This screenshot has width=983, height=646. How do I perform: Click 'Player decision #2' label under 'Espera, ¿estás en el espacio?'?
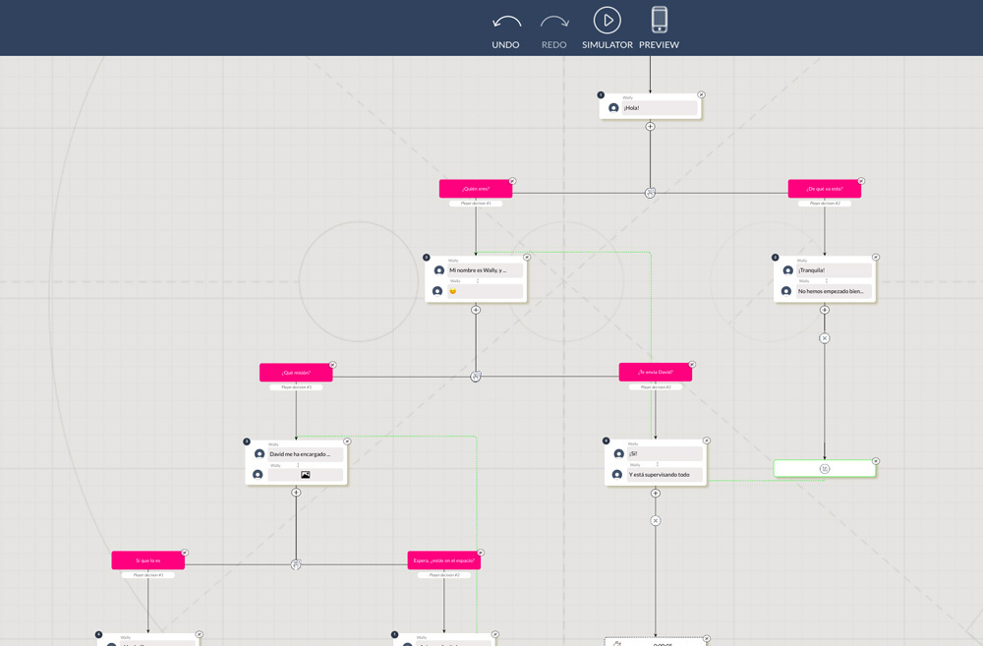pyautogui.click(x=444, y=575)
